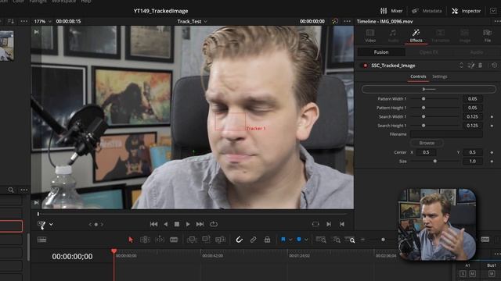Choose the Trim edit mode tool
501x281 pixels.
coord(145,240)
